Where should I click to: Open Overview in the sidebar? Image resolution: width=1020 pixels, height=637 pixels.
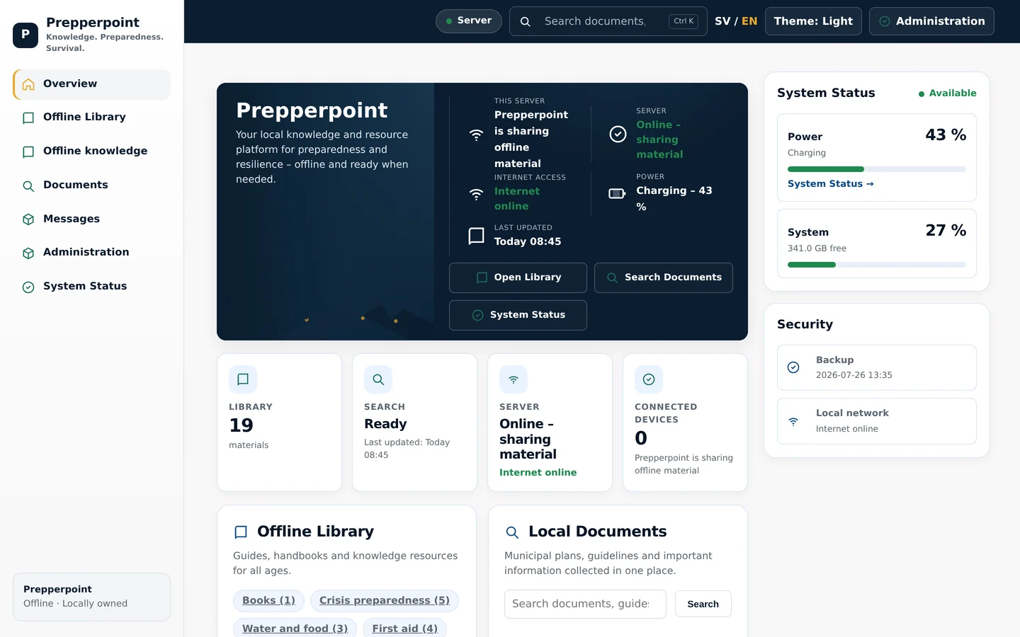pyautogui.click(x=92, y=84)
